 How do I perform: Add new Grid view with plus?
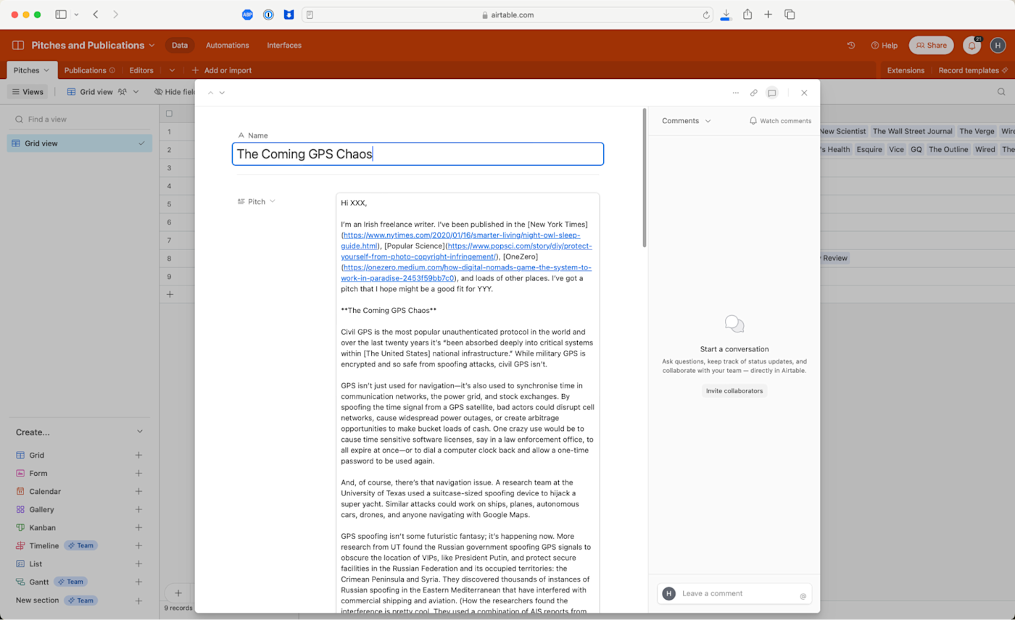point(138,455)
